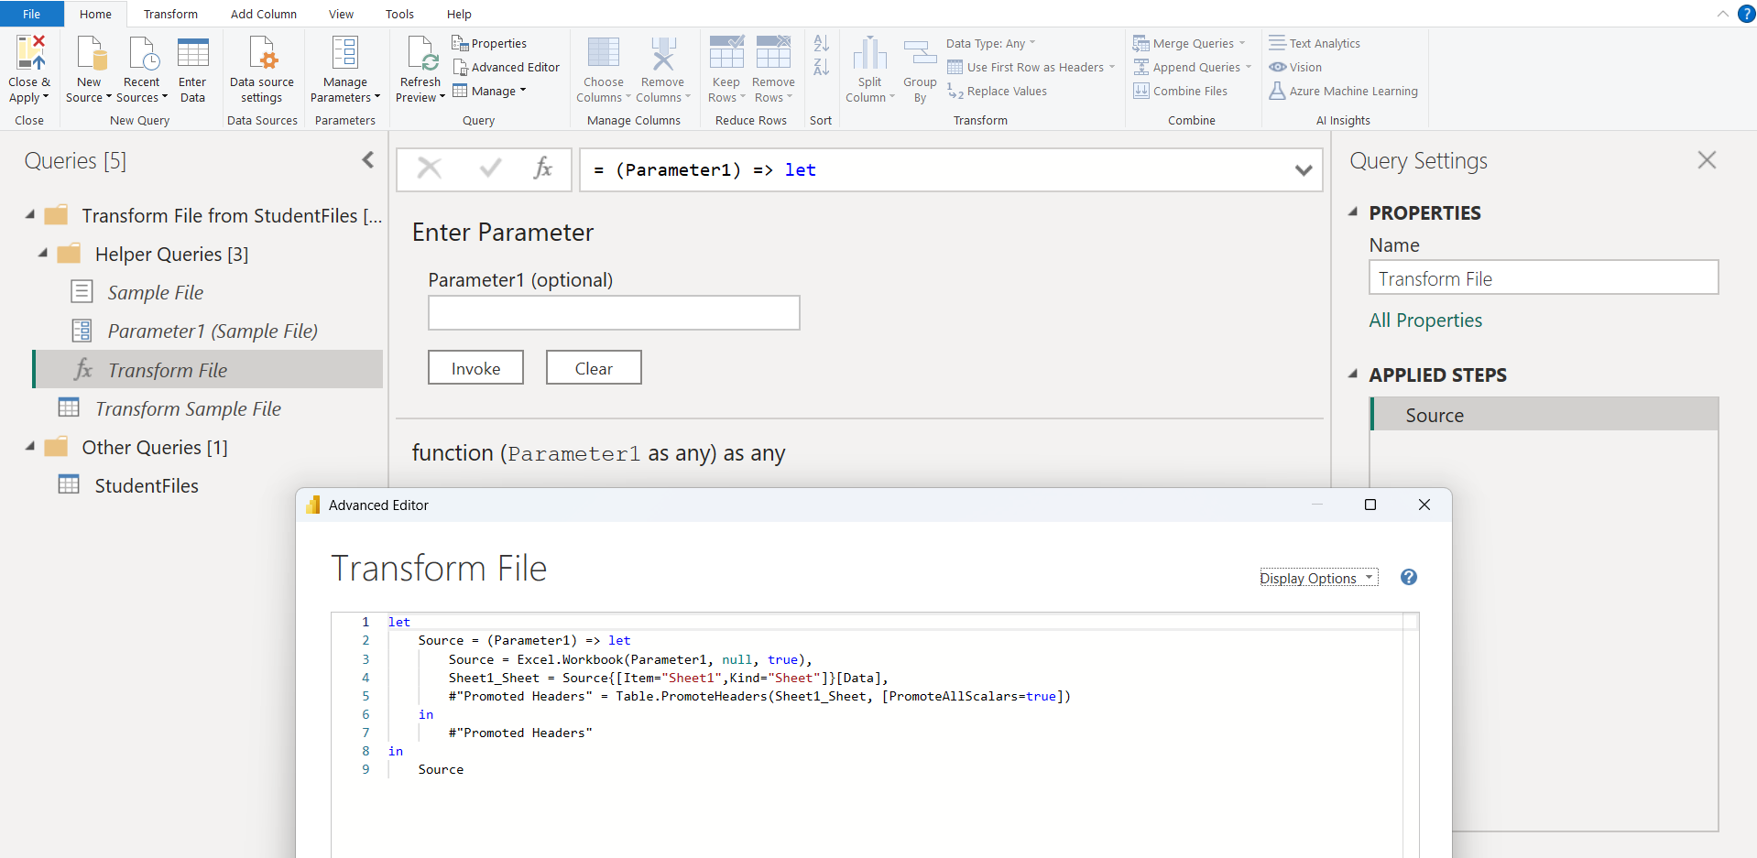Open the Add Column tab
The height and width of the screenshot is (858, 1757).
click(263, 14)
